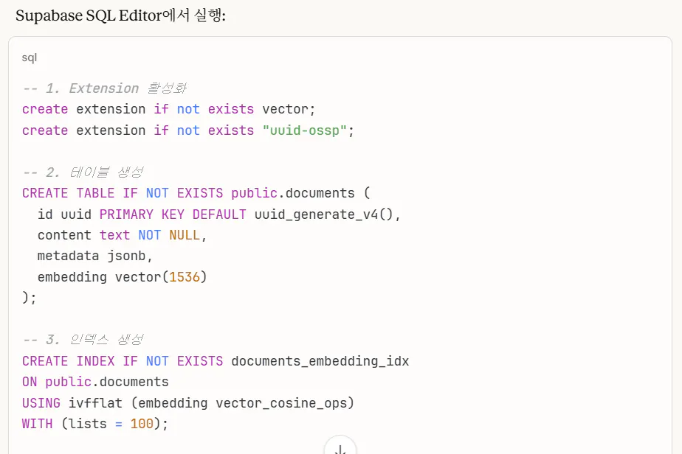Click 'PRIMARY KEY DEFAULT' keywords

tap(173, 214)
